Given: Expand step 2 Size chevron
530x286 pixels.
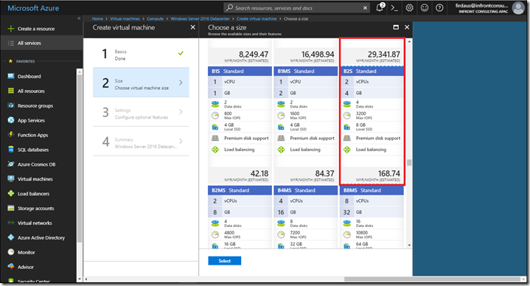Looking at the screenshot, I should pos(181,83).
